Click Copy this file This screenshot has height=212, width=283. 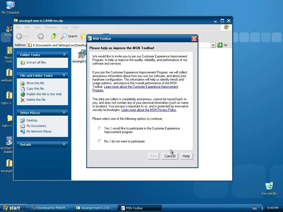[x=35, y=89]
